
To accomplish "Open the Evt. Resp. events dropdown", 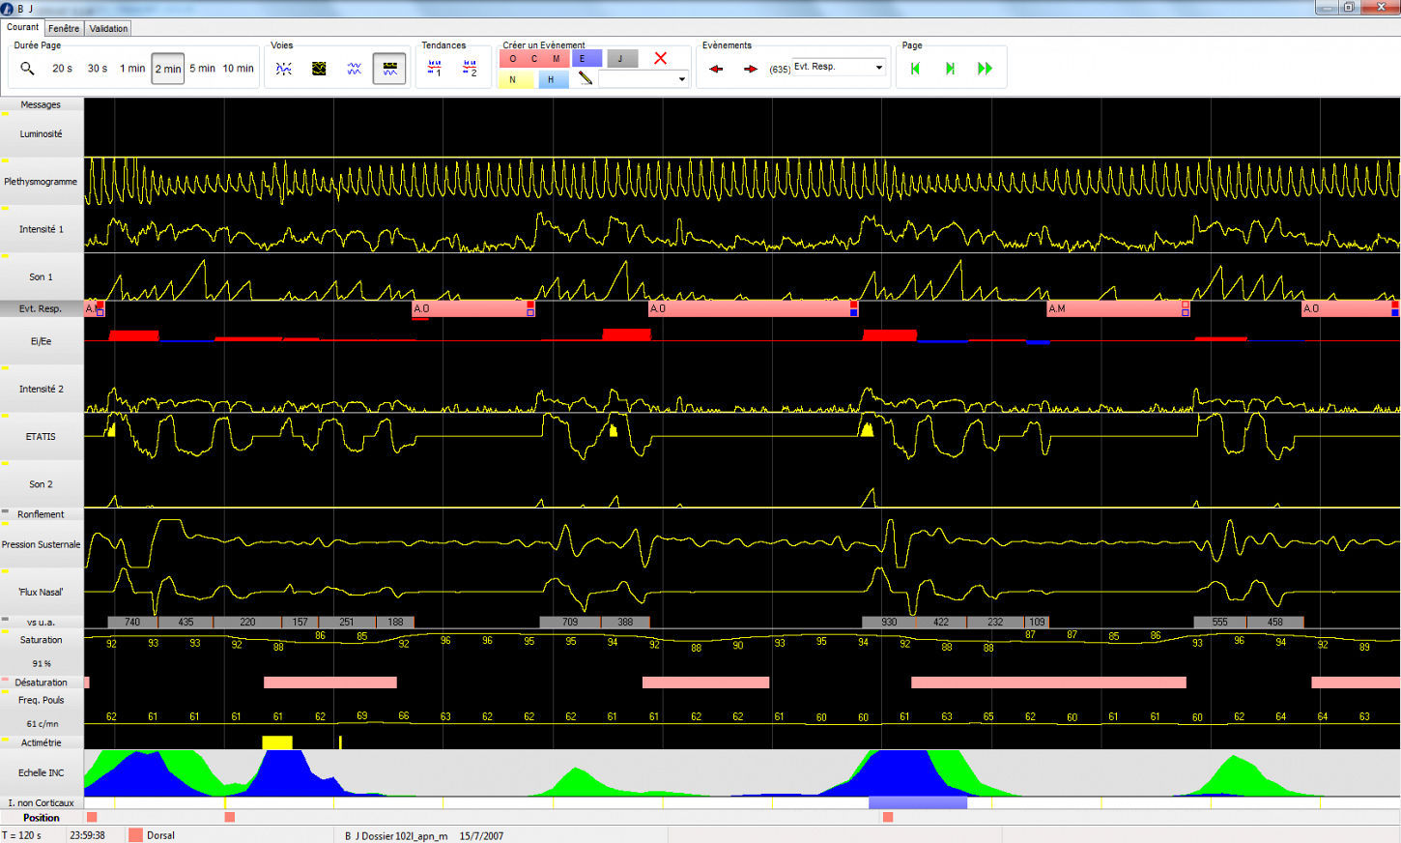I will click(x=878, y=68).
